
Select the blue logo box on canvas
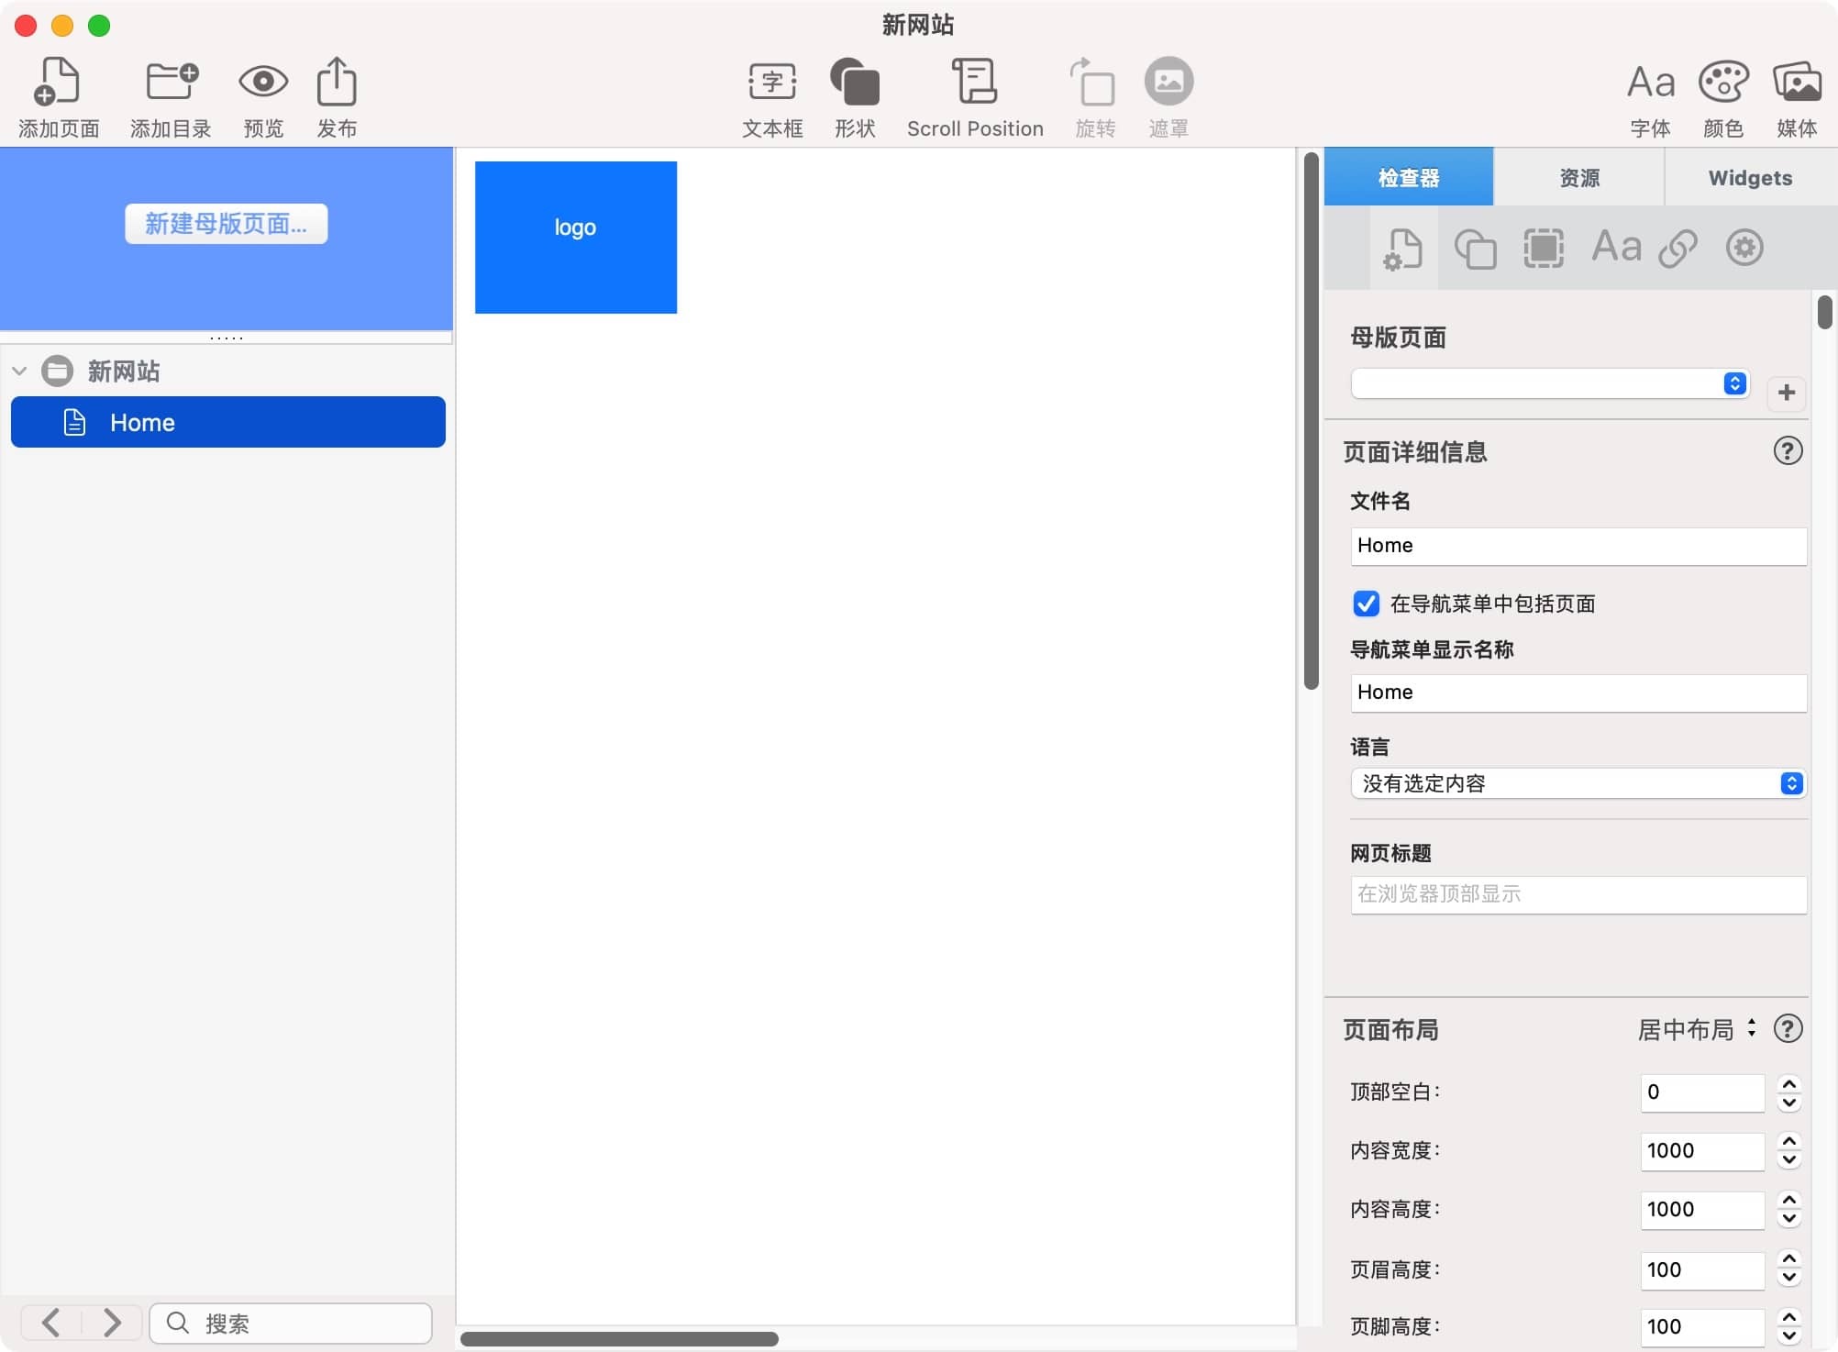(x=576, y=238)
